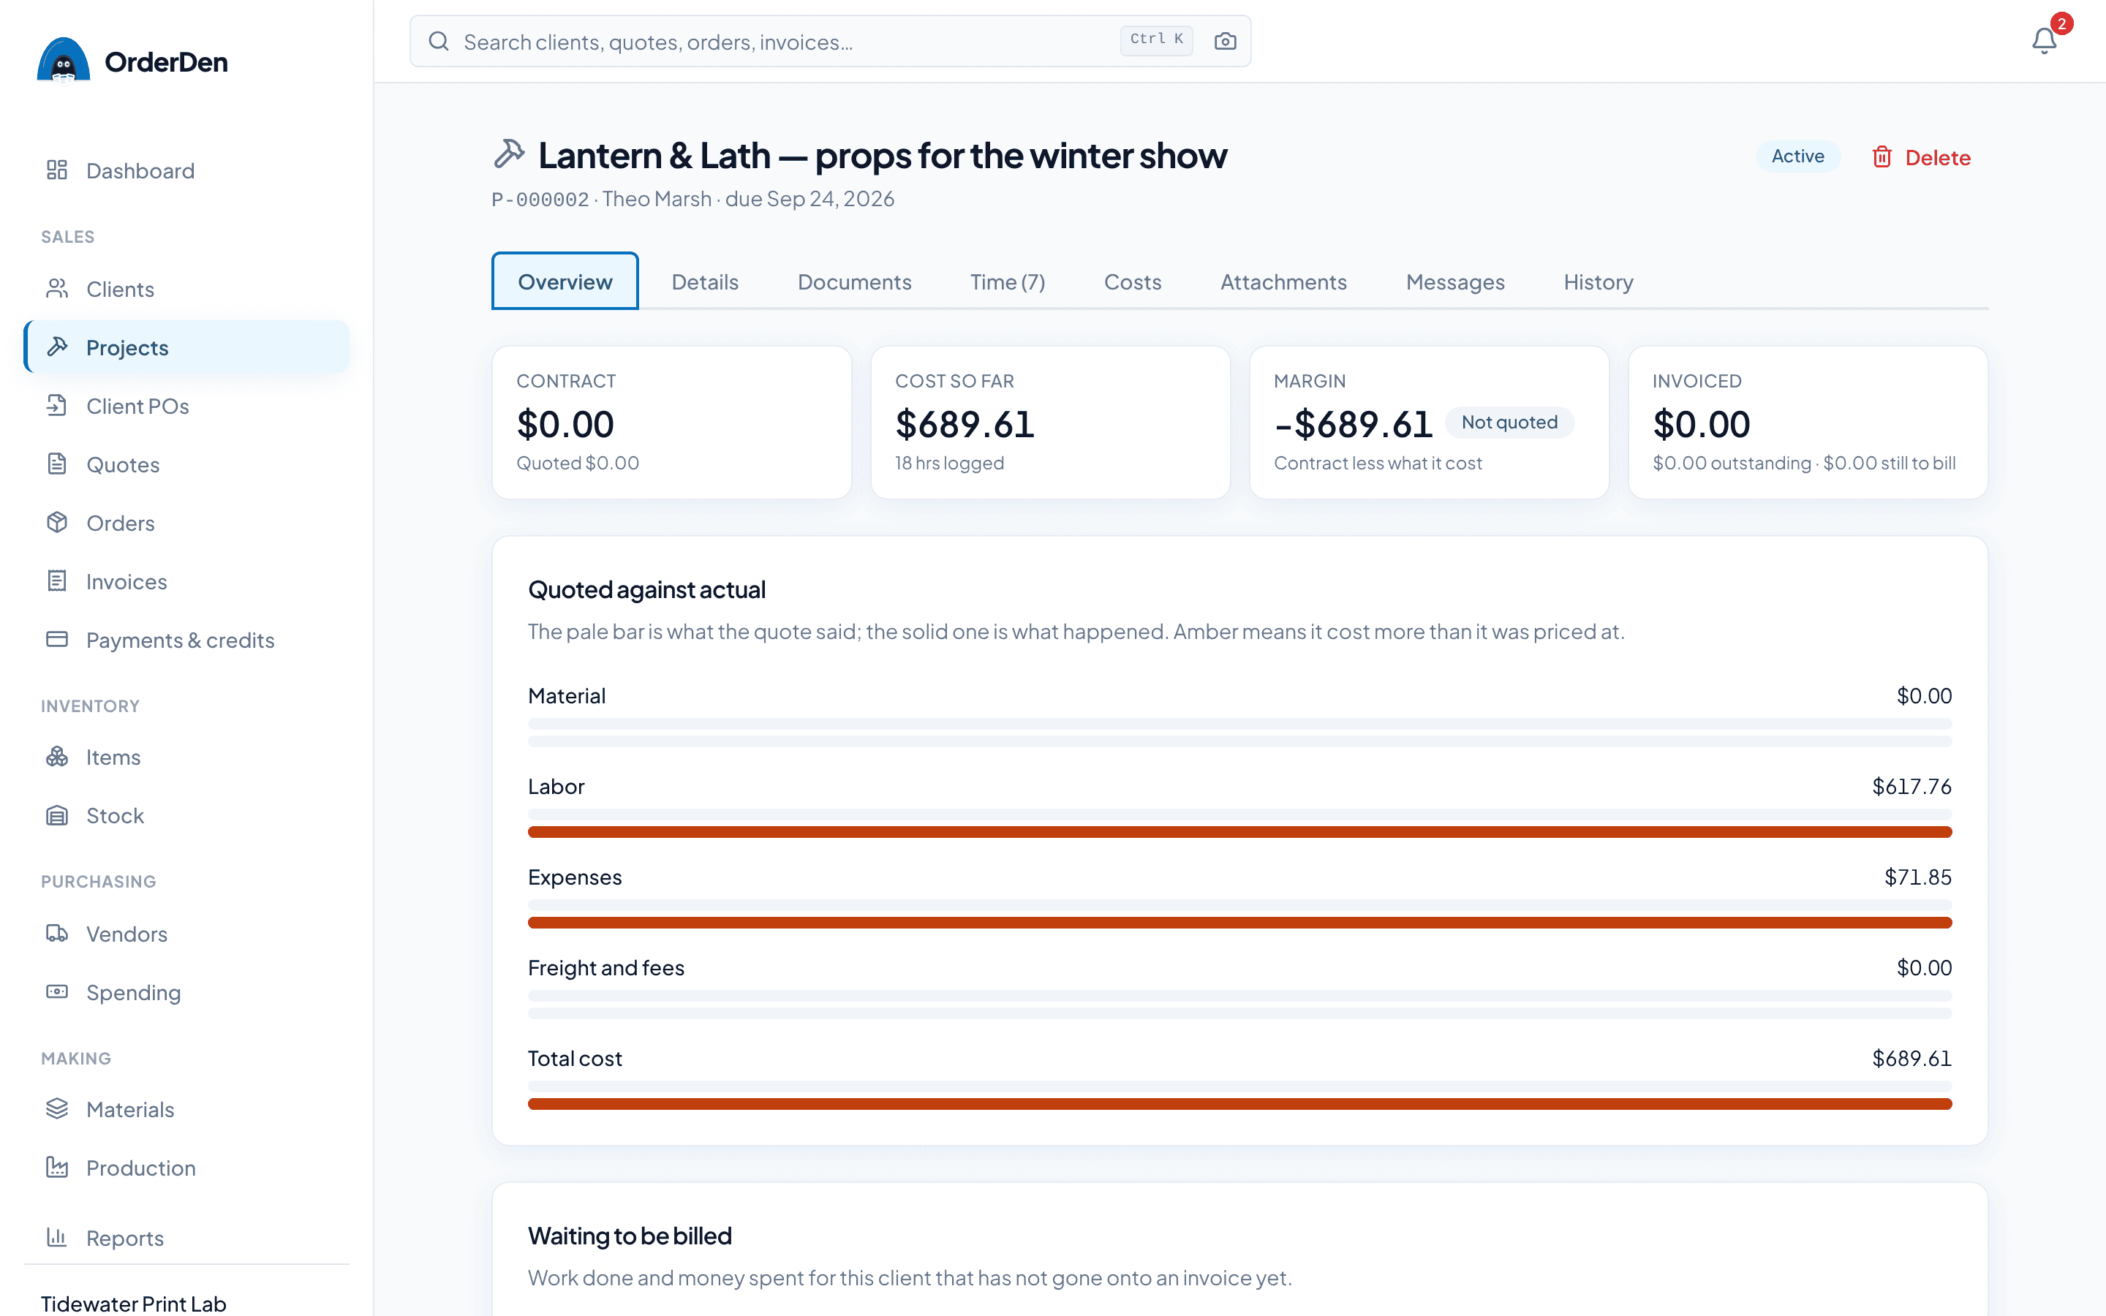Navigate to Orders
2106x1316 pixels.
(x=186, y=523)
